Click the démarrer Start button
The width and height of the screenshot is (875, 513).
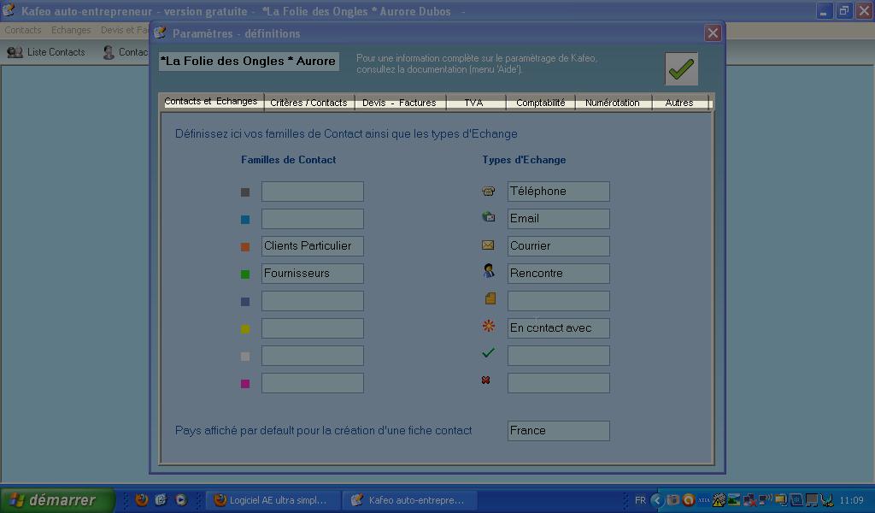tap(56, 500)
